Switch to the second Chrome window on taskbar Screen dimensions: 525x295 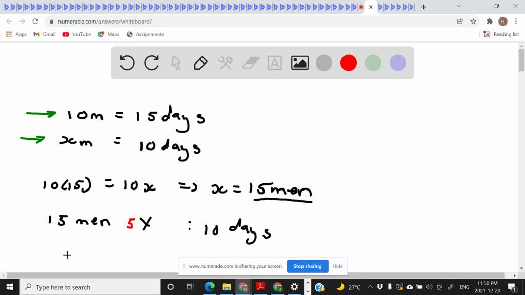(277, 287)
